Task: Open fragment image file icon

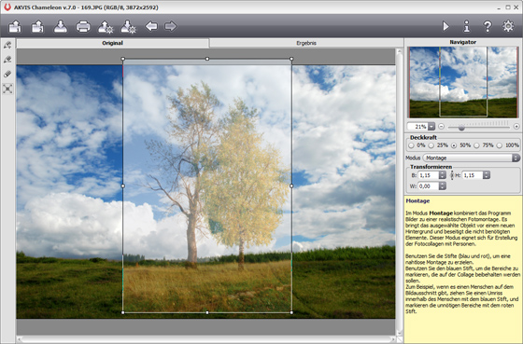Action: (37, 26)
